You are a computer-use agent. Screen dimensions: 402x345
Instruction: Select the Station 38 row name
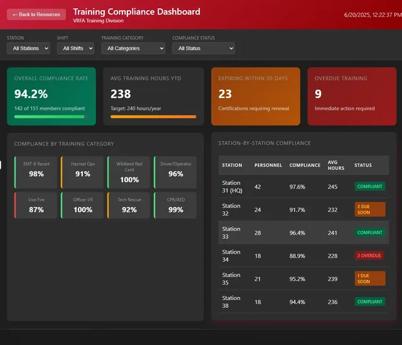coord(231,302)
